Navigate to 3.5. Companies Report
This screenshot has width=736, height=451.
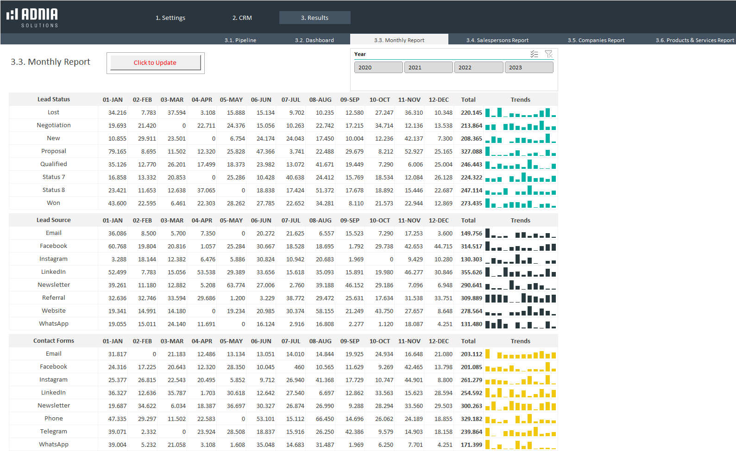[x=596, y=40]
